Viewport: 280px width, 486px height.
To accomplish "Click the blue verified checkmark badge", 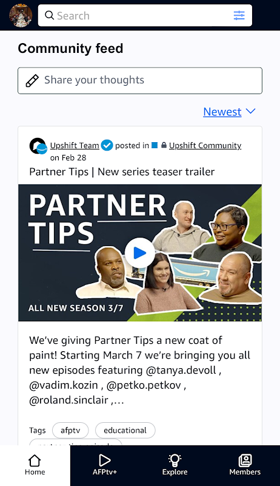I will coord(107,145).
